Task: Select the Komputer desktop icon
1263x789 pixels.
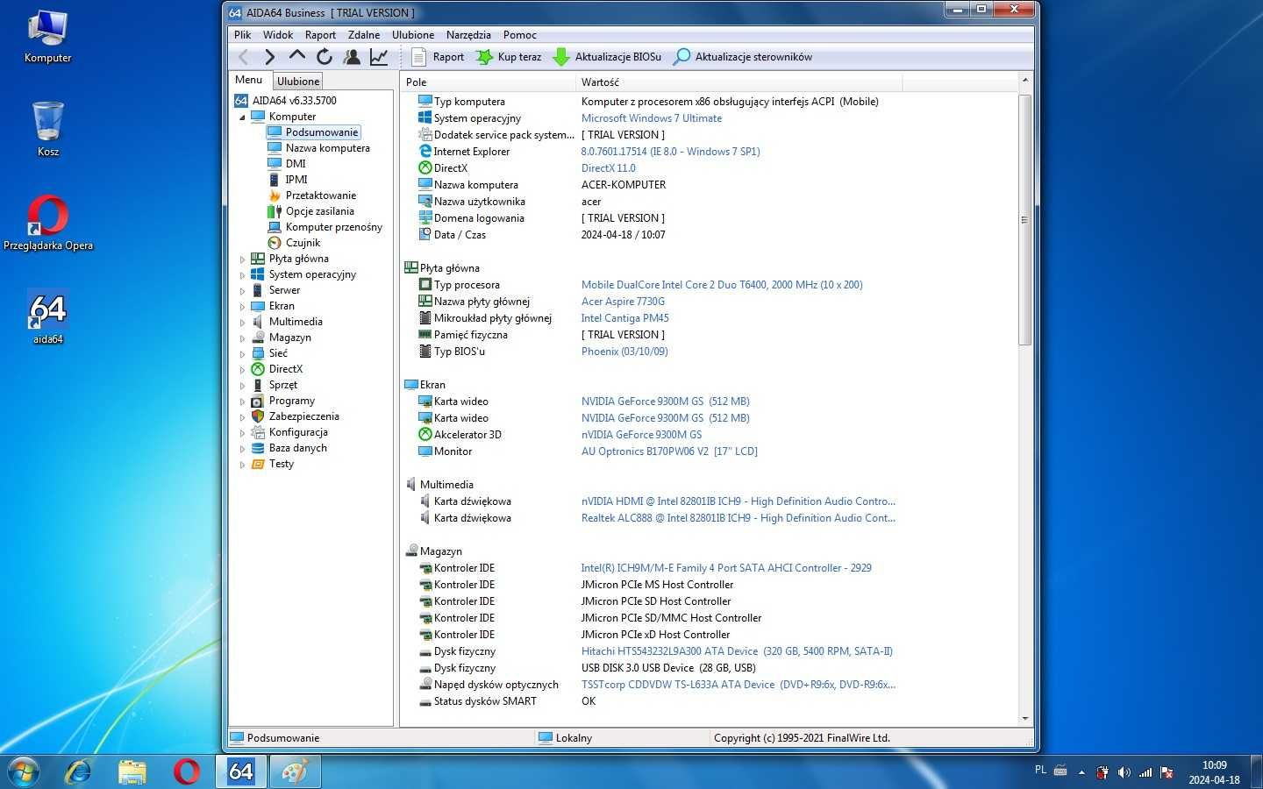Action: click(x=47, y=36)
